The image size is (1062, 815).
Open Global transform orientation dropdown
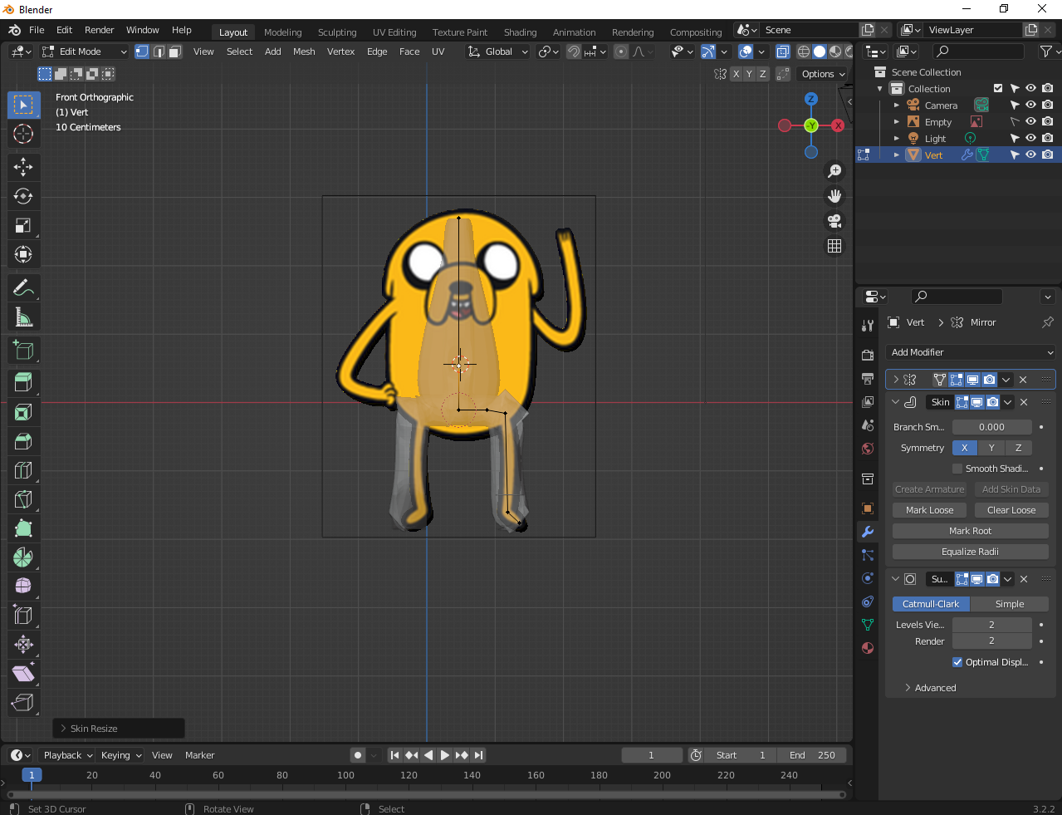(x=498, y=52)
